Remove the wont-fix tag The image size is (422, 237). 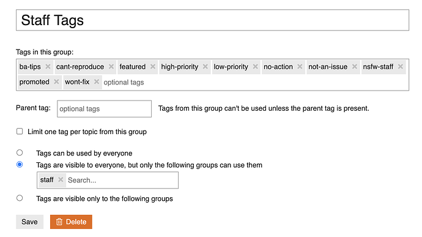coord(97,81)
